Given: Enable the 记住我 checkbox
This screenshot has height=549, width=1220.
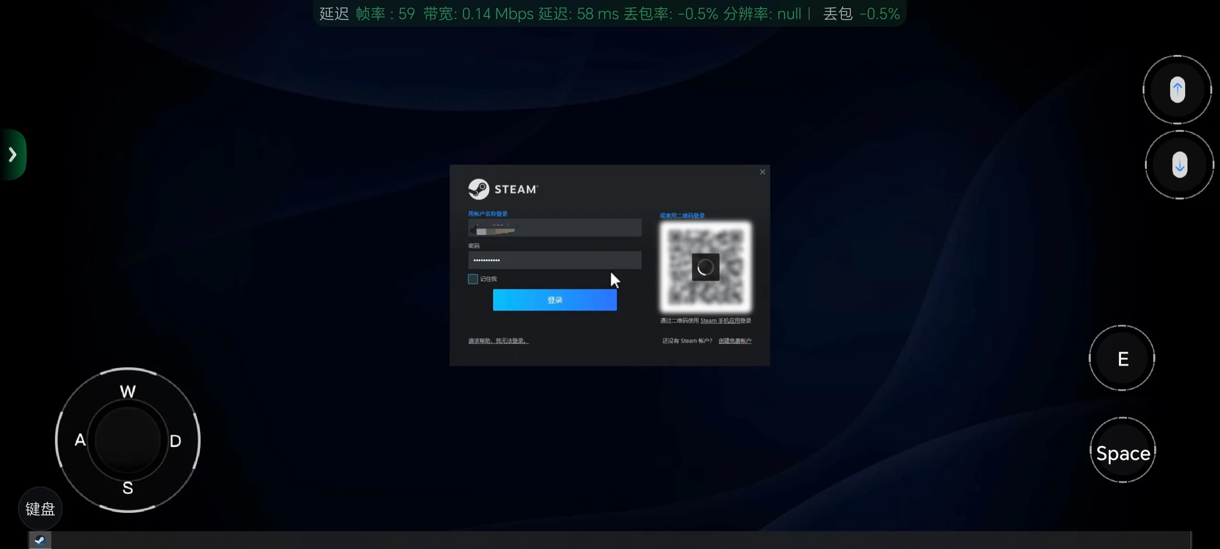Looking at the screenshot, I should click(473, 279).
